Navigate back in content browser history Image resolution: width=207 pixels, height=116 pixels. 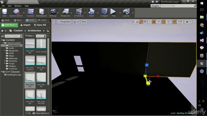click(x=2, y=31)
